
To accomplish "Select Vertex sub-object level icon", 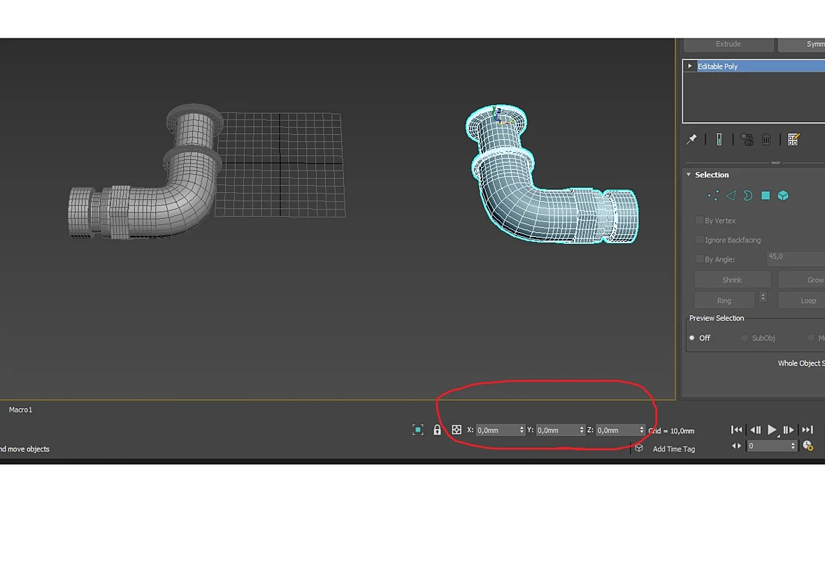I will point(713,196).
